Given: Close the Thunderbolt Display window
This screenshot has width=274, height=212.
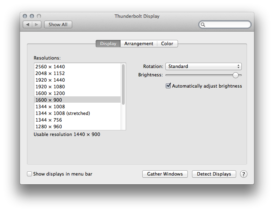Looking at the screenshot, I should coord(25,16).
